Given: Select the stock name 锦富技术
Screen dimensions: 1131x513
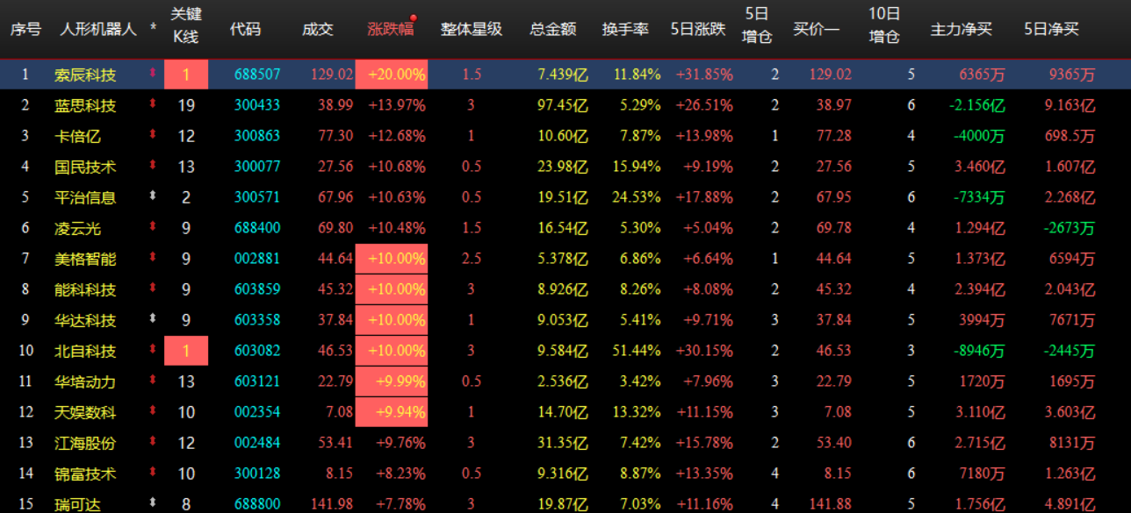Looking at the screenshot, I should pyautogui.click(x=85, y=474).
